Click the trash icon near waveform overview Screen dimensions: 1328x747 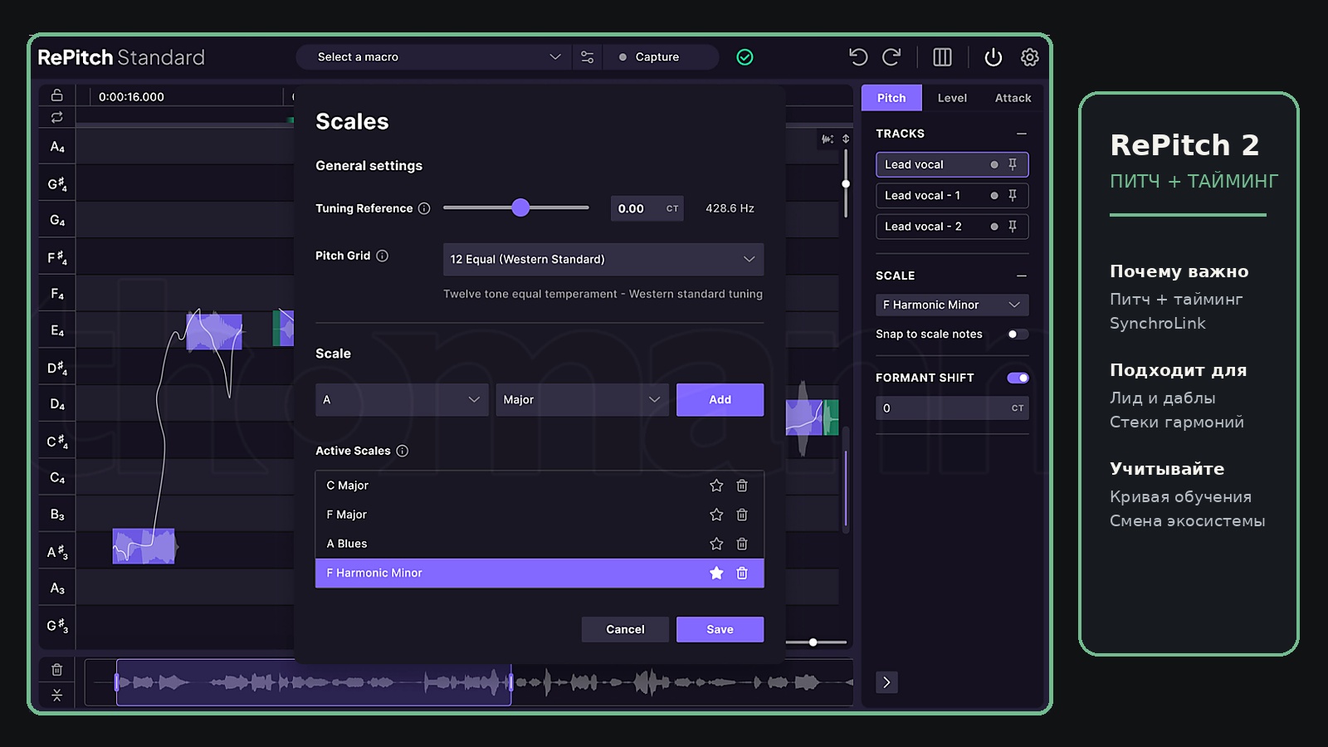coord(56,669)
